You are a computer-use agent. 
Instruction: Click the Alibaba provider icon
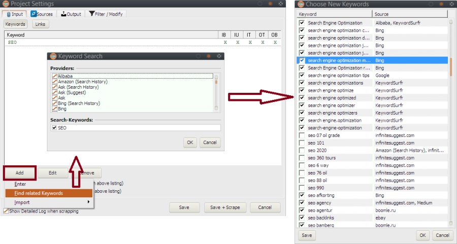coord(54,76)
